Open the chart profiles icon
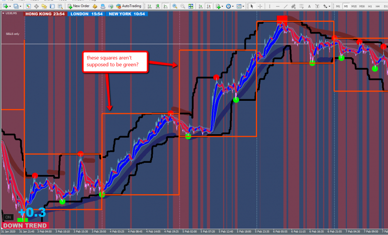 pyautogui.click(x=16, y=6)
